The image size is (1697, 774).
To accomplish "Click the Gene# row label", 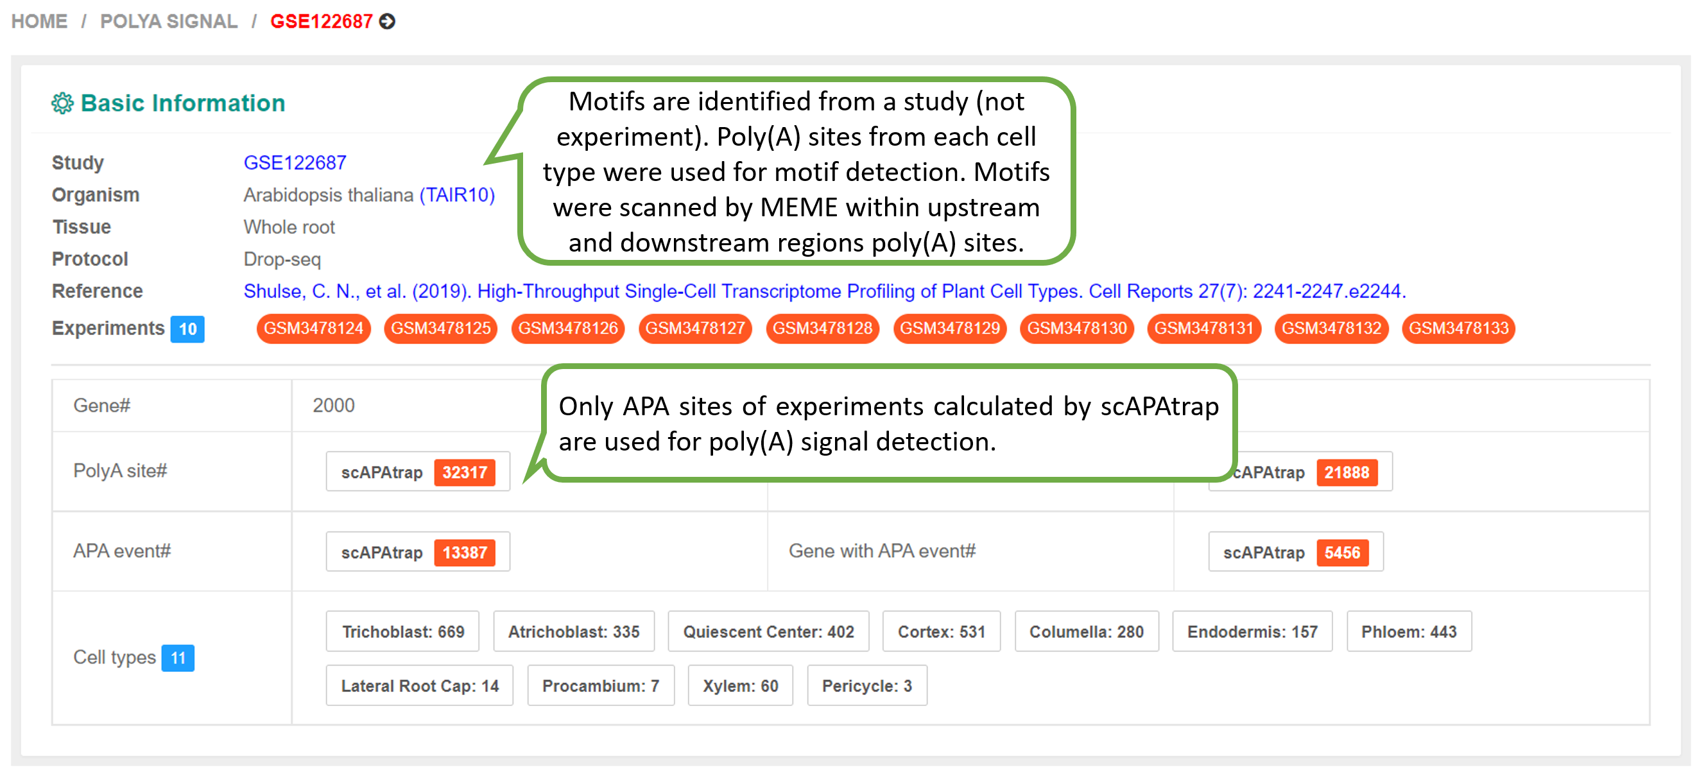I will point(101,406).
